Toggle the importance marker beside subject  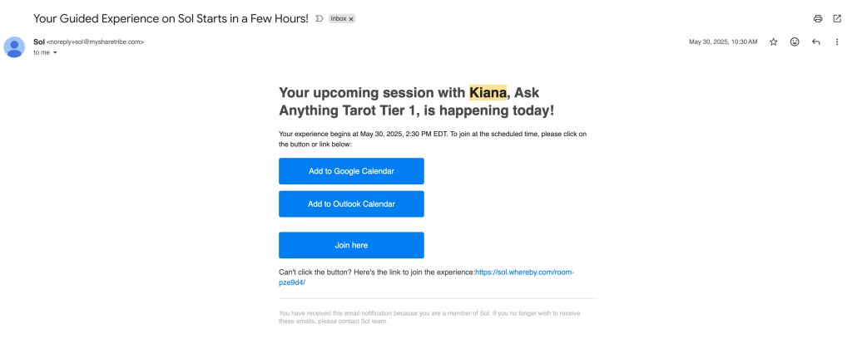319,18
